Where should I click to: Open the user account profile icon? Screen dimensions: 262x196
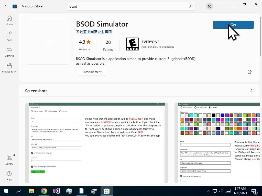coord(209,6)
